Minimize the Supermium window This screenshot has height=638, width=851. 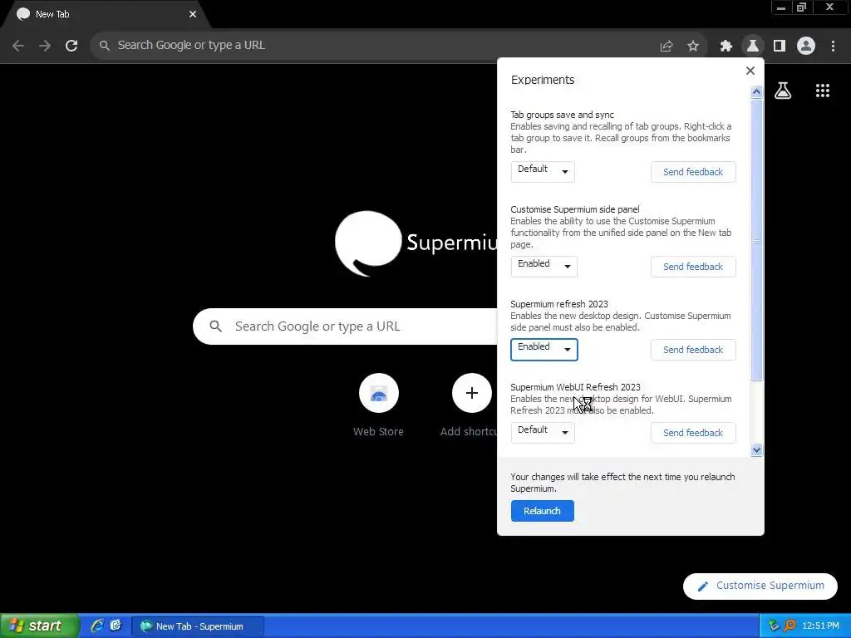(781, 7)
